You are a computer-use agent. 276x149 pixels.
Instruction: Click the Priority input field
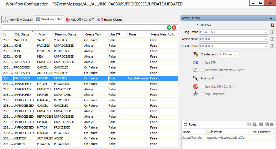point(218,78)
